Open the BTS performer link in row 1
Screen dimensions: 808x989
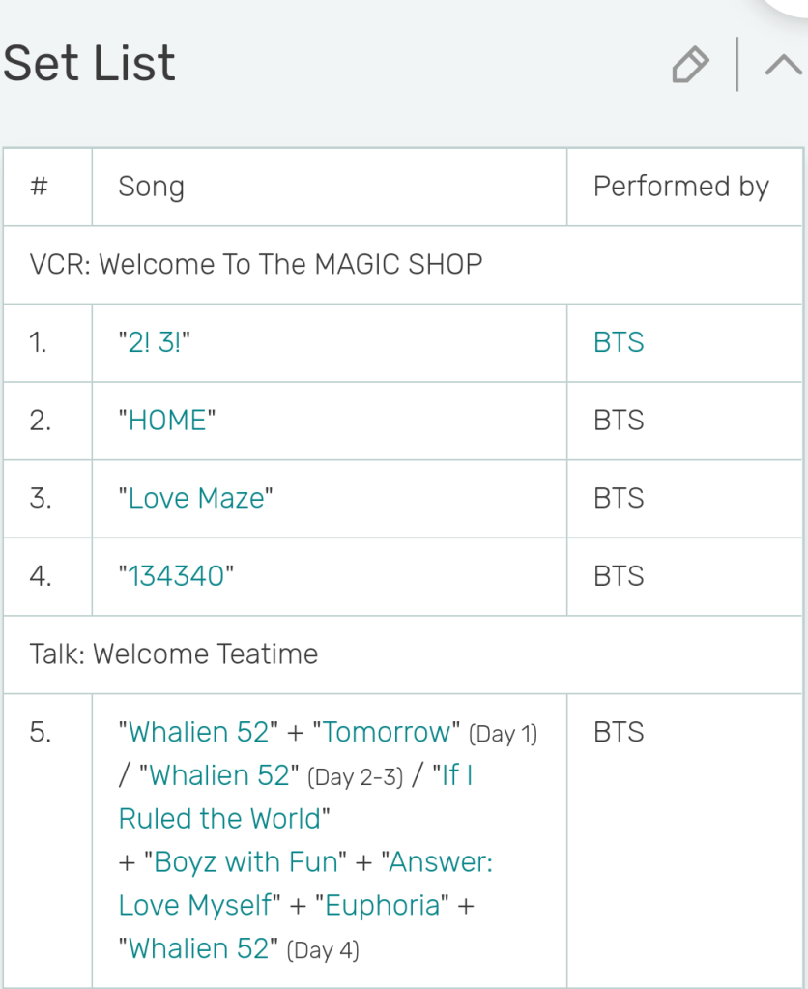(x=619, y=342)
